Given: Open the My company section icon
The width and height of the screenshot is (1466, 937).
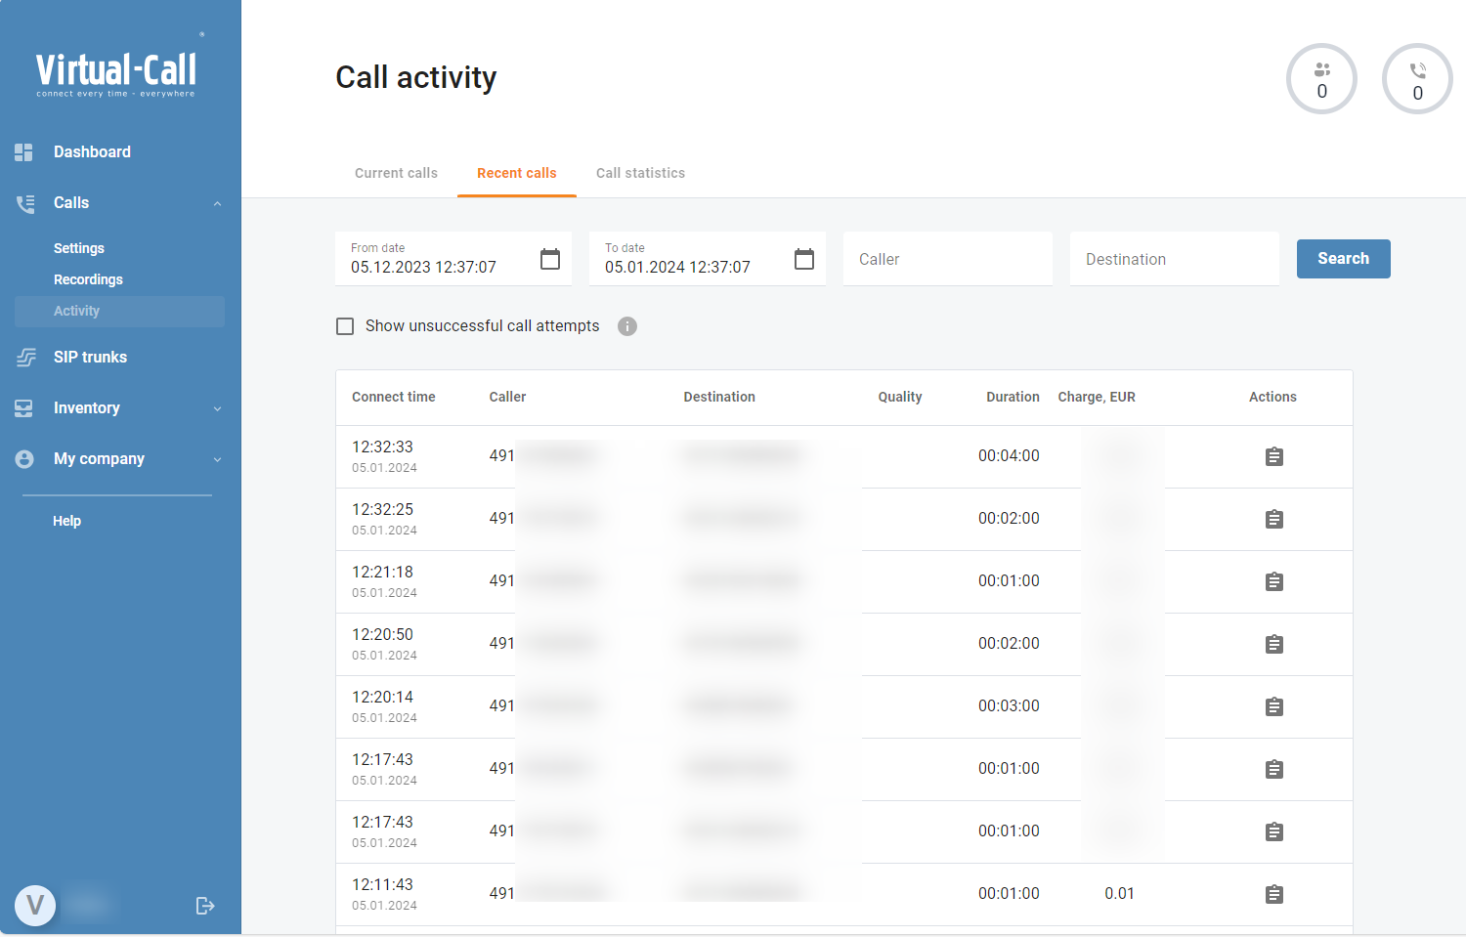Looking at the screenshot, I should pos(24,458).
